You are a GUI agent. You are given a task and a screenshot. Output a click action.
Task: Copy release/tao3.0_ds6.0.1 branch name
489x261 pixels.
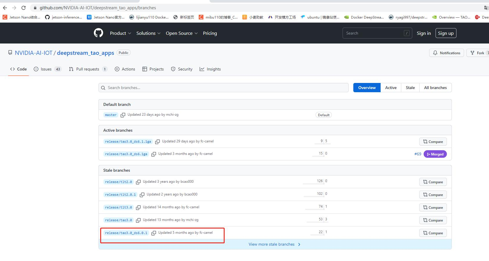(x=154, y=233)
